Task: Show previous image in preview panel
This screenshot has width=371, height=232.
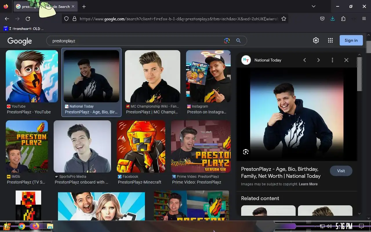Action: click(304, 60)
